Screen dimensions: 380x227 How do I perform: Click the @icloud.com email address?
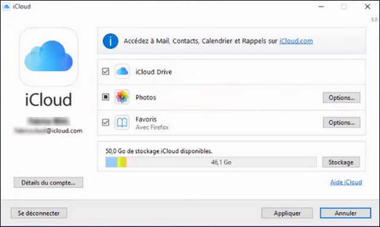coord(48,130)
